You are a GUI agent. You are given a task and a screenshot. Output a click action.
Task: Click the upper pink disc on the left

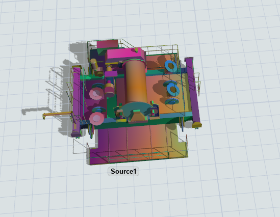[x=96, y=94]
